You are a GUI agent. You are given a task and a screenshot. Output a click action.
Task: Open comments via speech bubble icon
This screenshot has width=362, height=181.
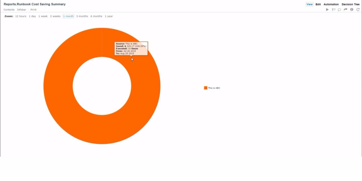339,10
